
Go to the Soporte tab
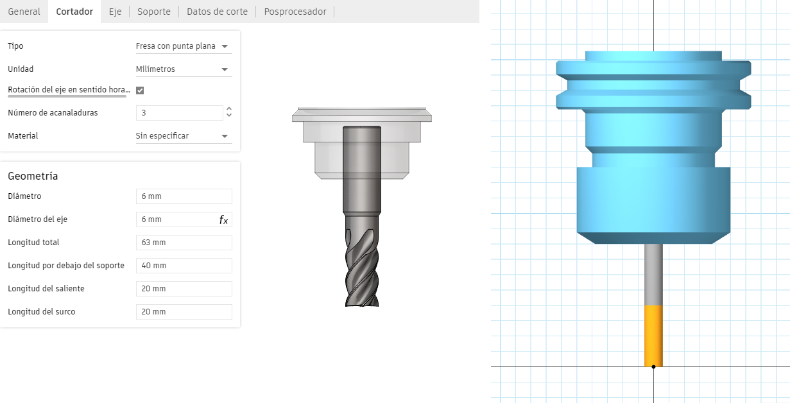pyautogui.click(x=154, y=12)
